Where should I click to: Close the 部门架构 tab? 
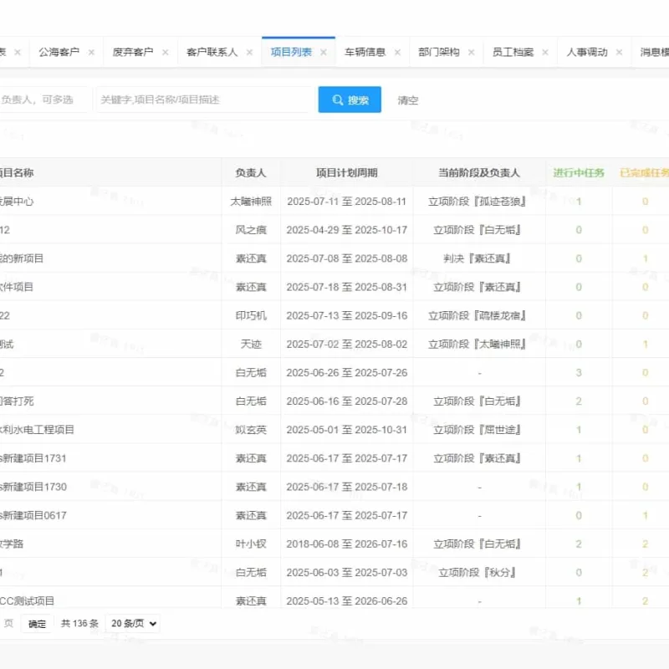pos(471,52)
